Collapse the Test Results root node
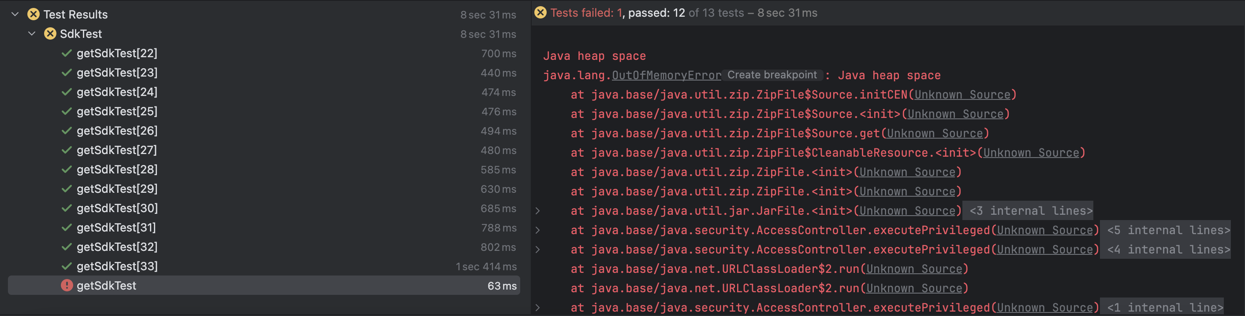1245x316 pixels. [15, 15]
